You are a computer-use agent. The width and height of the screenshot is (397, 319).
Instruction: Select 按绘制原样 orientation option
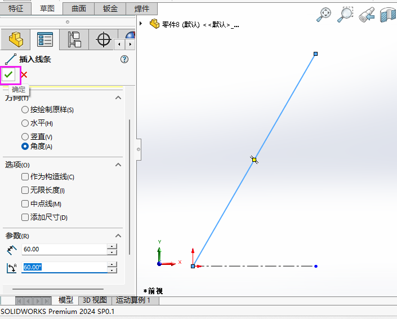[25, 110]
